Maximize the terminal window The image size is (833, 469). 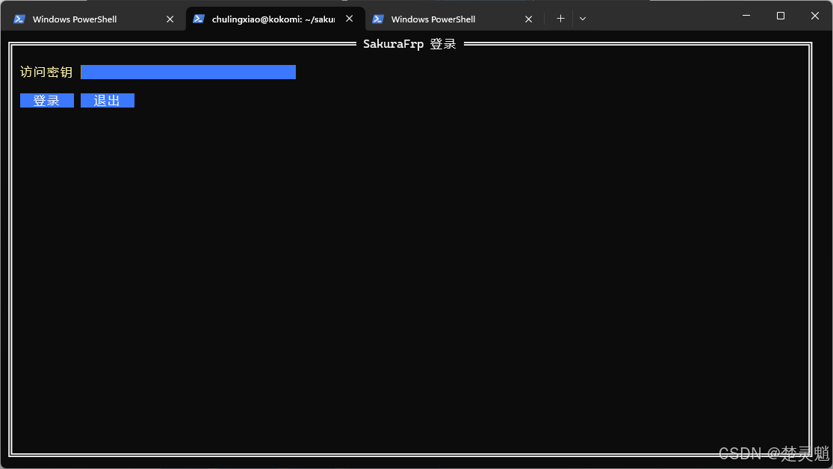click(781, 16)
